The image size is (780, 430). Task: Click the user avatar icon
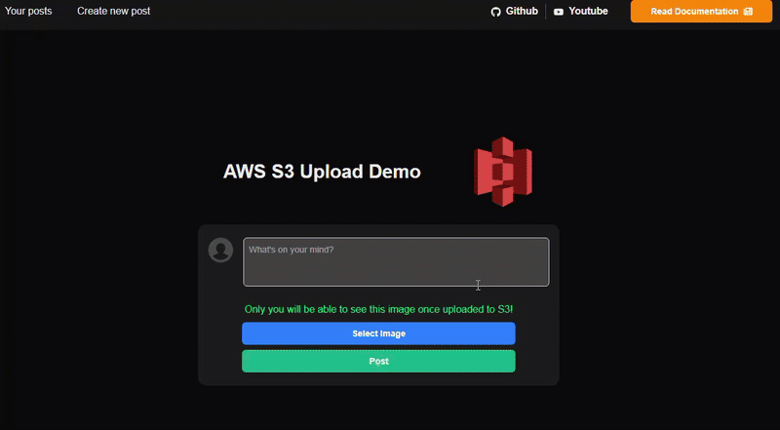coord(220,250)
